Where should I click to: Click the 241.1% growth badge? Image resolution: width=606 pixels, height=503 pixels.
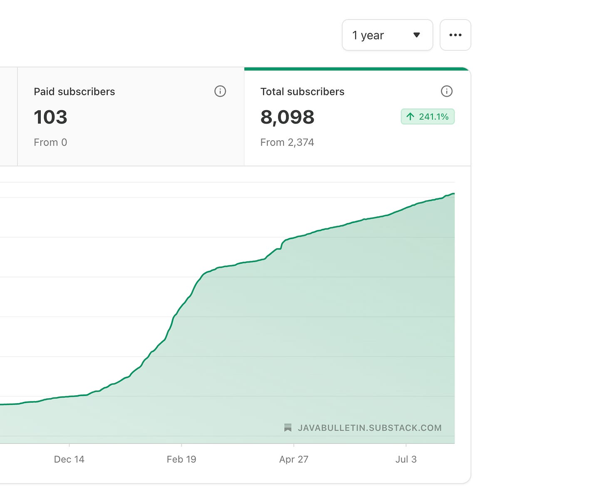pos(427,116)
